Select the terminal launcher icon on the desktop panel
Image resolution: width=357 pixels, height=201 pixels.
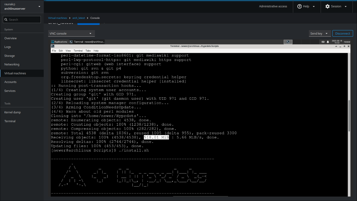pyautogui.click(x=288, y=42)
